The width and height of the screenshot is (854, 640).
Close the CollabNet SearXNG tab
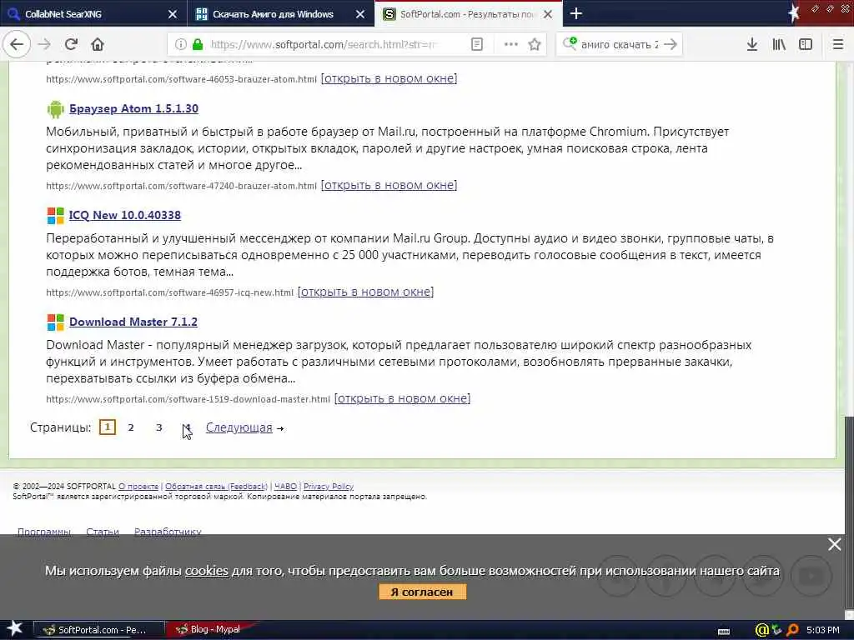(x=173, y=14)
